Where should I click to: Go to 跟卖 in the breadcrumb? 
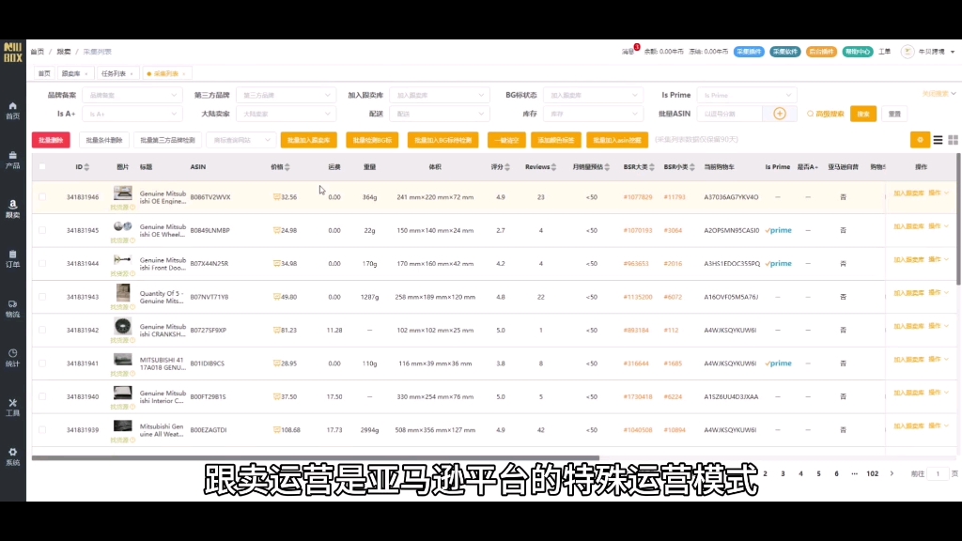pos(64,52)
